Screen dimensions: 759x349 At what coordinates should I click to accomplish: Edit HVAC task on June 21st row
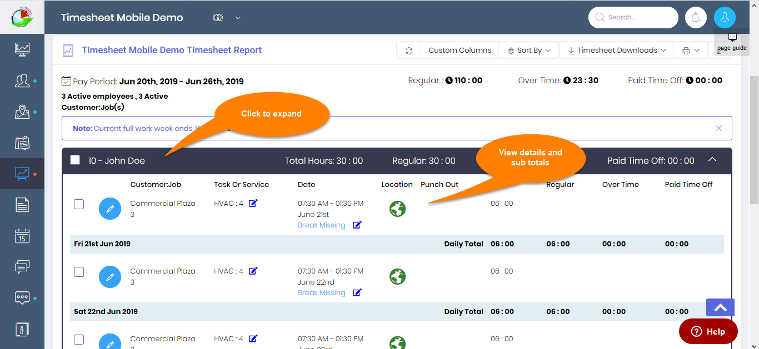(253, 203)
